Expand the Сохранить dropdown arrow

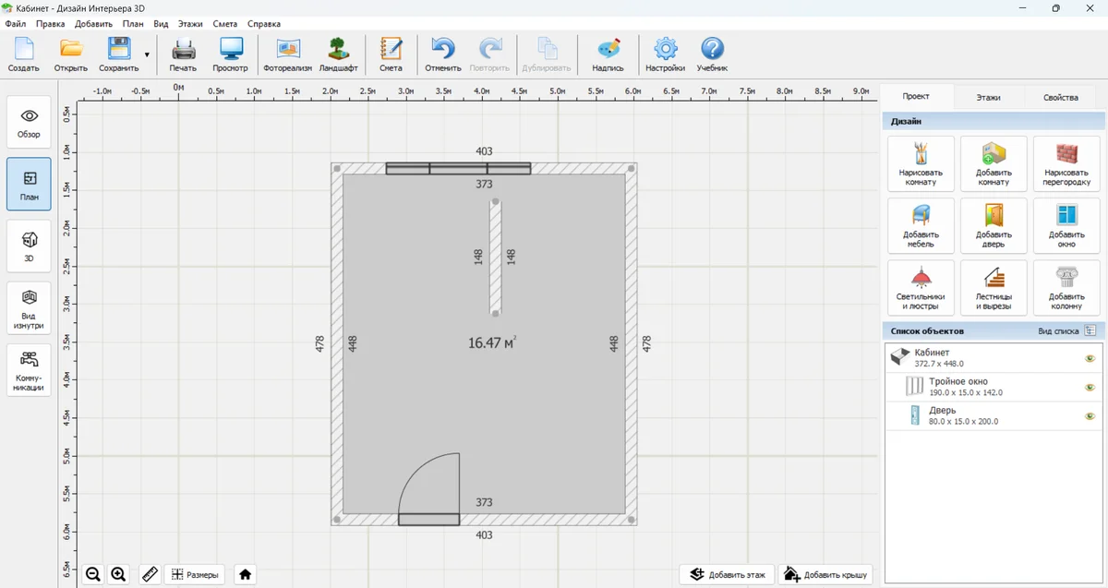coord(147,55)
